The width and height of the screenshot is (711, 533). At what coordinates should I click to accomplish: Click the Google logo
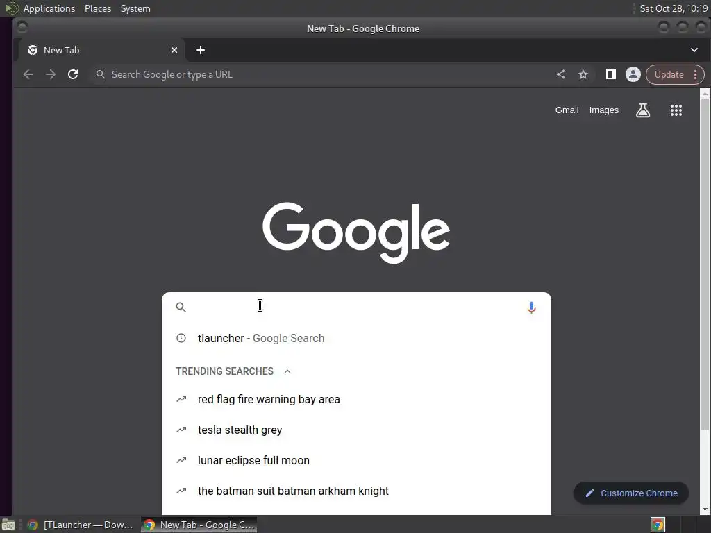click(x=356, y=232)
